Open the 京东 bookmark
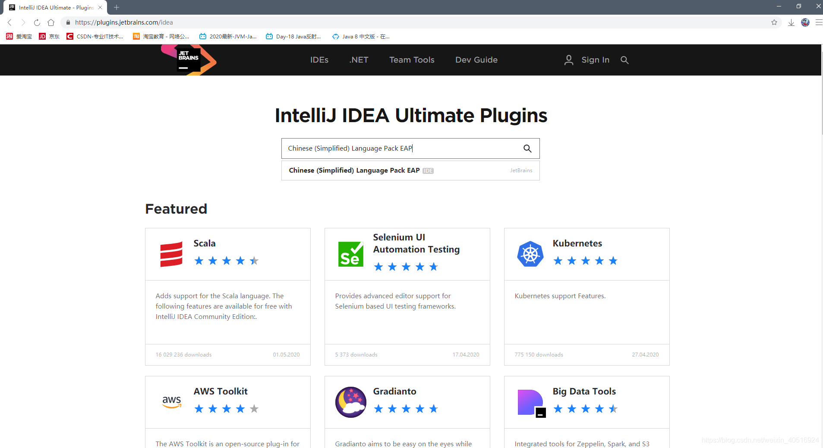Screen dimensions: 823x448 click(x=49, y=37)
